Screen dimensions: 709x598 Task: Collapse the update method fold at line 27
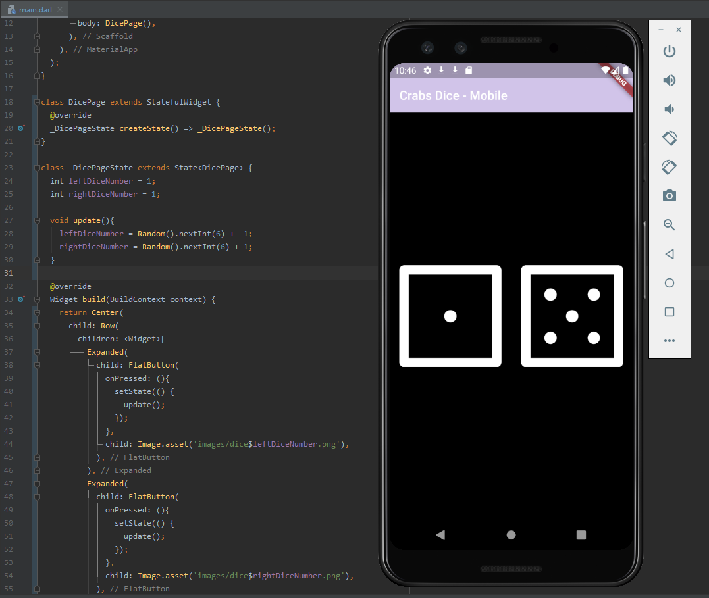pyautogui.click(x=37, y=220)
